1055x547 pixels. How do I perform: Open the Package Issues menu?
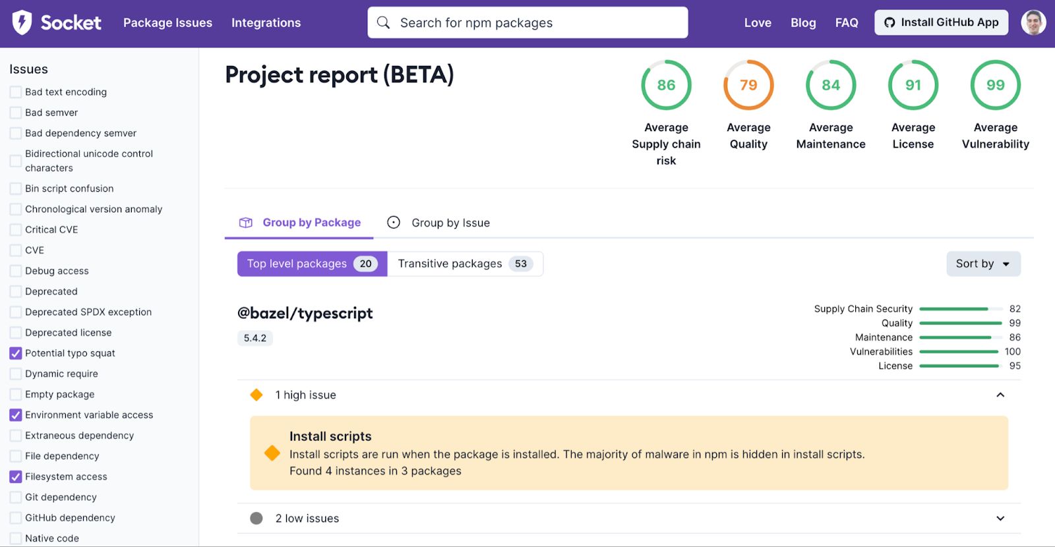pos(167,22)
